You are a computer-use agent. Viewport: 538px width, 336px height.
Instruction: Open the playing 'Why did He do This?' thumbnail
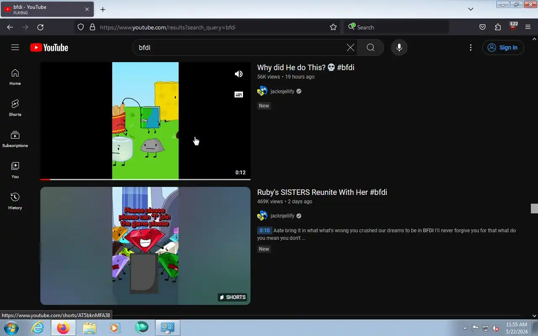point(145,121)
